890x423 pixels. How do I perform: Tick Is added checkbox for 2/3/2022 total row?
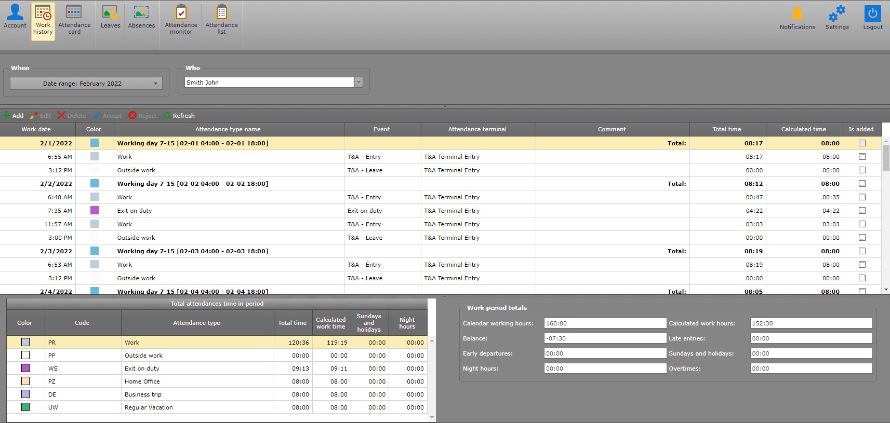862,251
